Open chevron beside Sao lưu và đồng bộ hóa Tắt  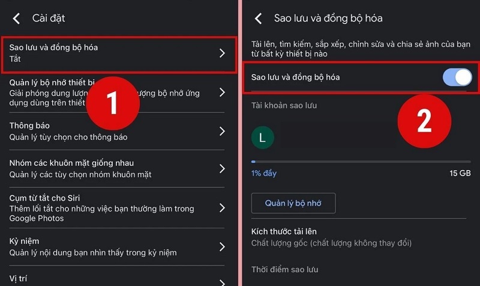pos(222,53)
